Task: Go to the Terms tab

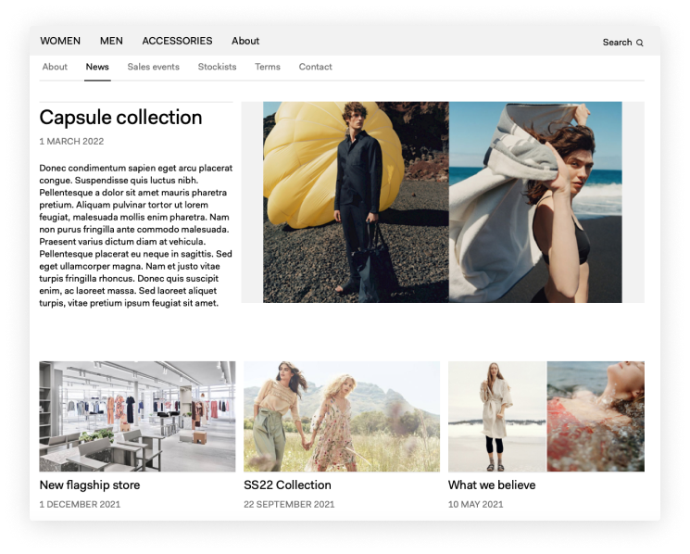Action: [268, 67]
